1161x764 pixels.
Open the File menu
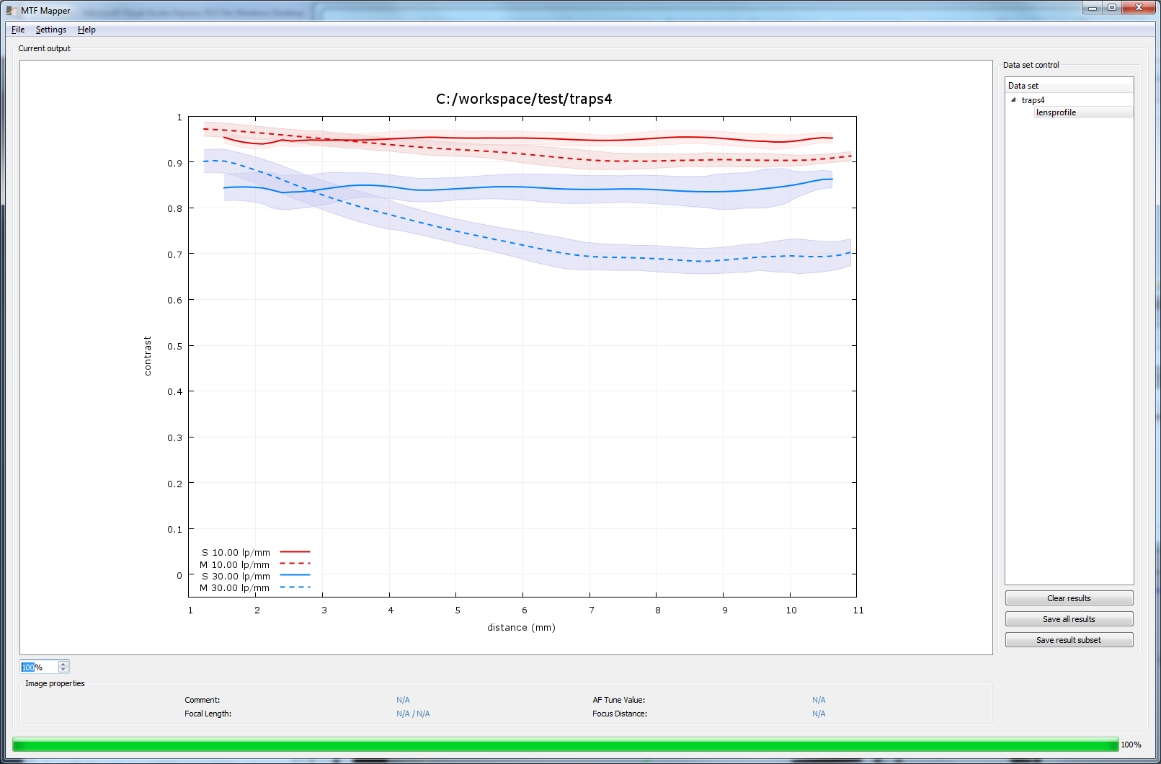(18, 30)
